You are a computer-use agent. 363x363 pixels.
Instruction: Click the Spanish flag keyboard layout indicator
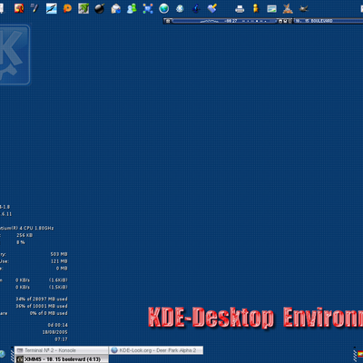pyautogui.click(x=360, y=354)
